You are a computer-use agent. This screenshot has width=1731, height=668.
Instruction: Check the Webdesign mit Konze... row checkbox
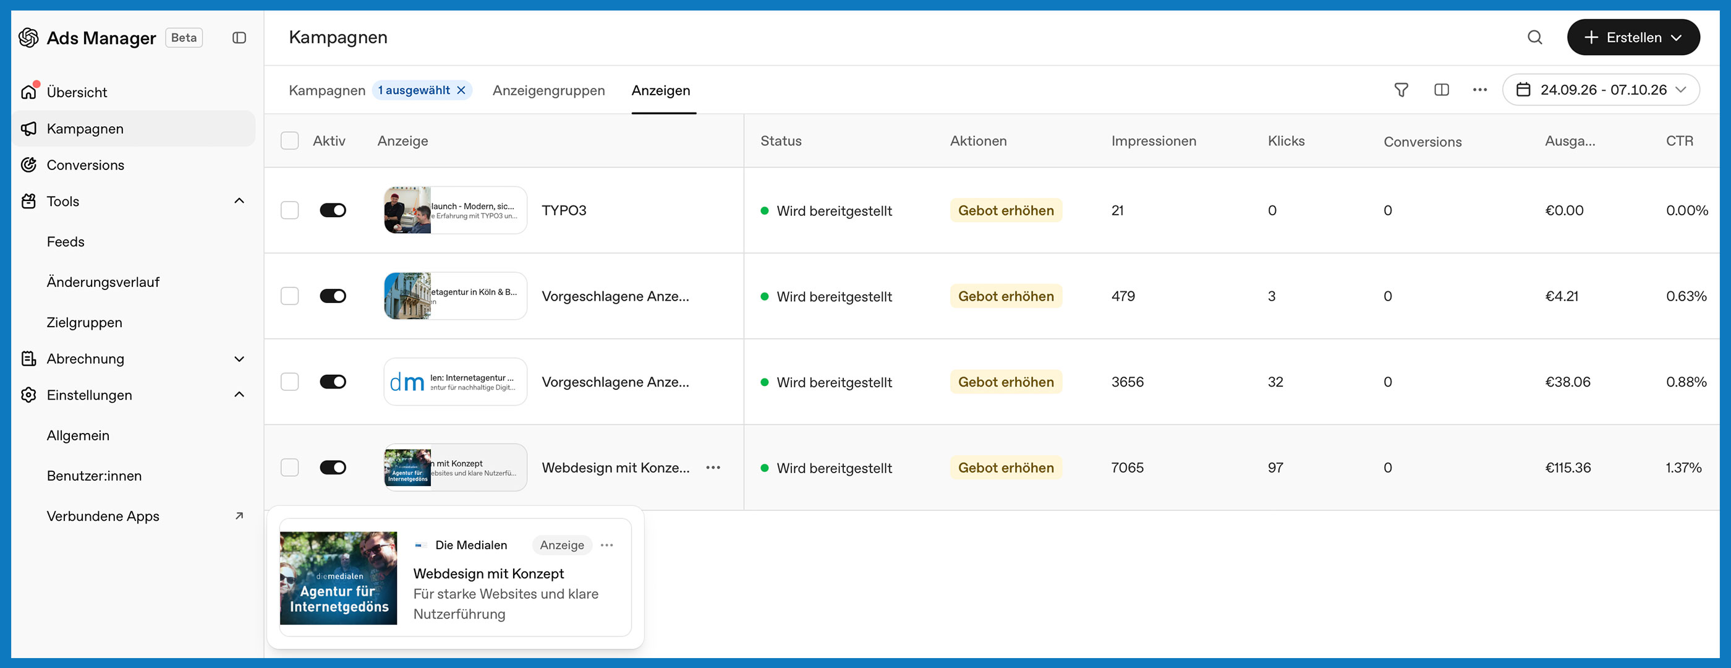click(289, 468)
